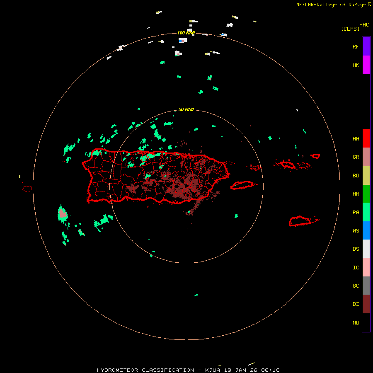Image resolution: width=373 pixels, height=373 pixels.
Task: Click the ND legend label
Action: (356, 322)
